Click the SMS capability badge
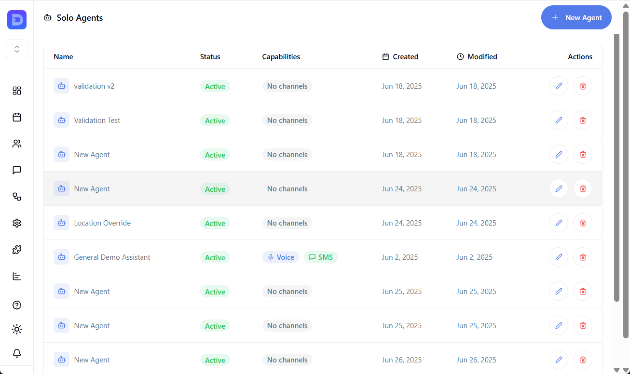 pyautogui.click(x=321, y=257)
